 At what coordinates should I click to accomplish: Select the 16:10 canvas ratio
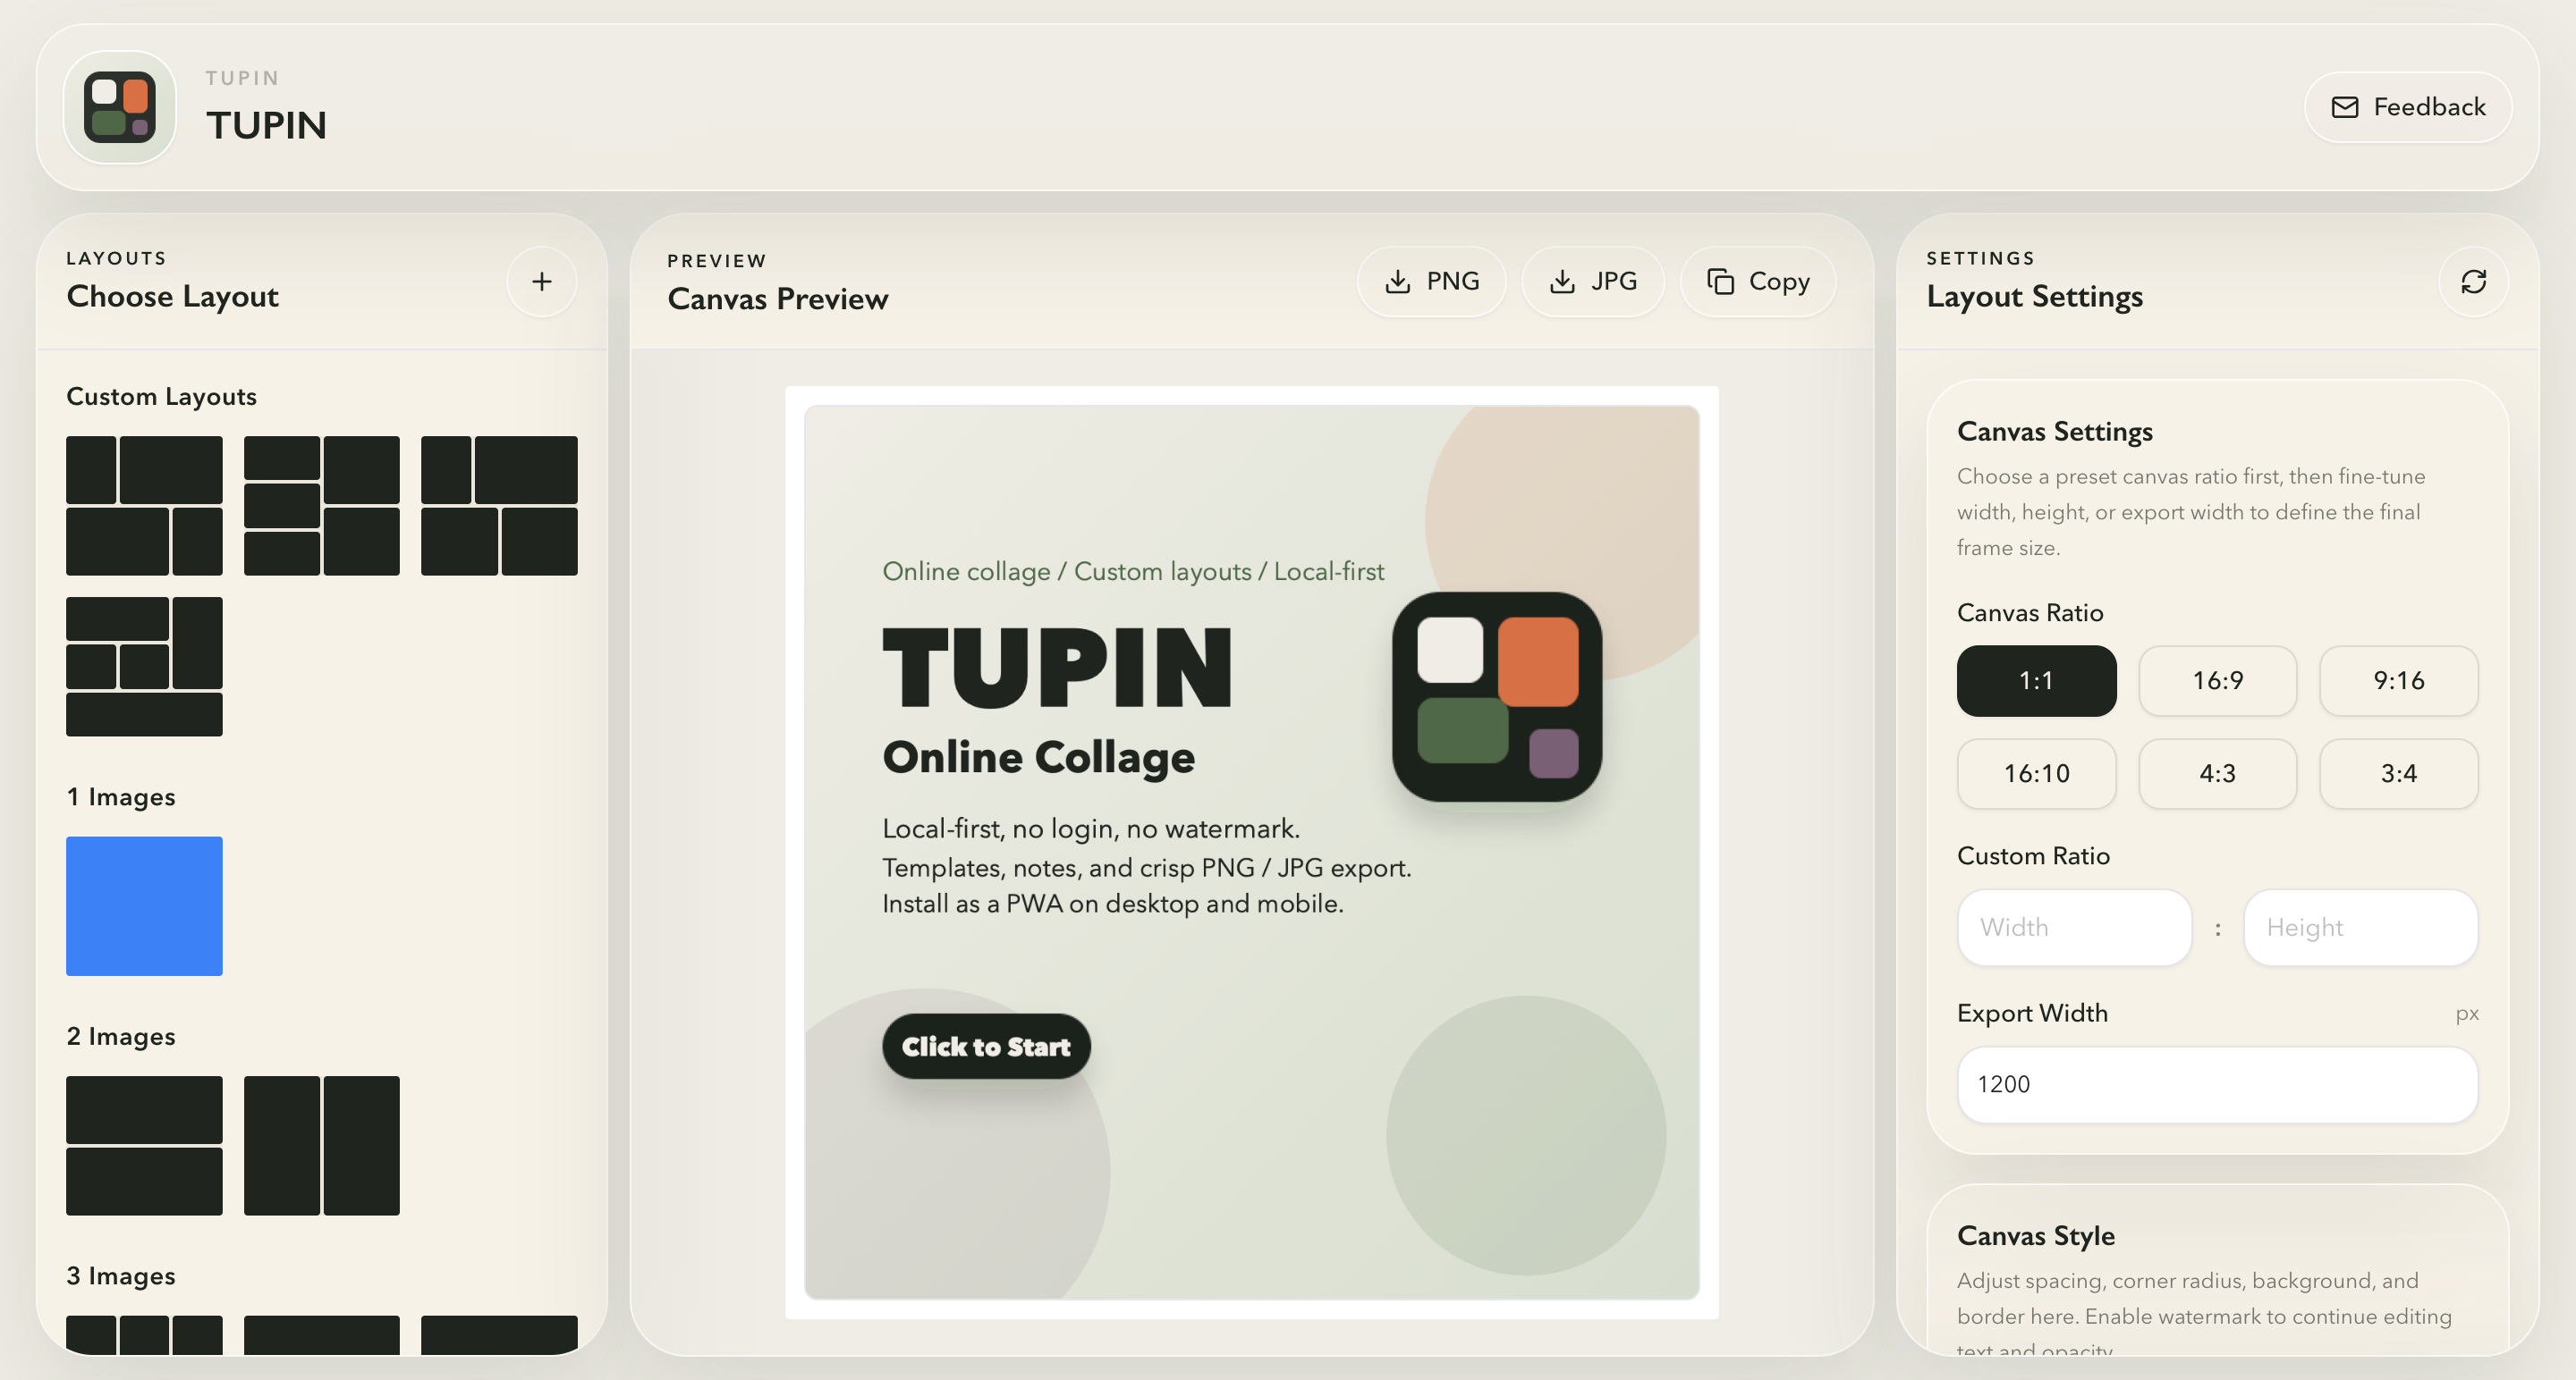(2036, 773)
